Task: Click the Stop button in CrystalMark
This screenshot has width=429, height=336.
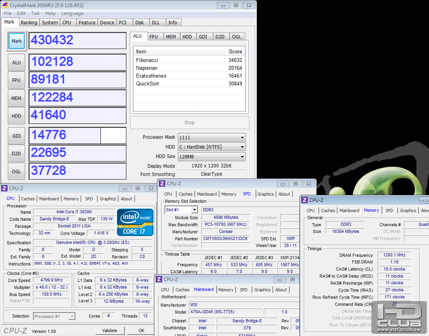Action: [x=190, y=122]
